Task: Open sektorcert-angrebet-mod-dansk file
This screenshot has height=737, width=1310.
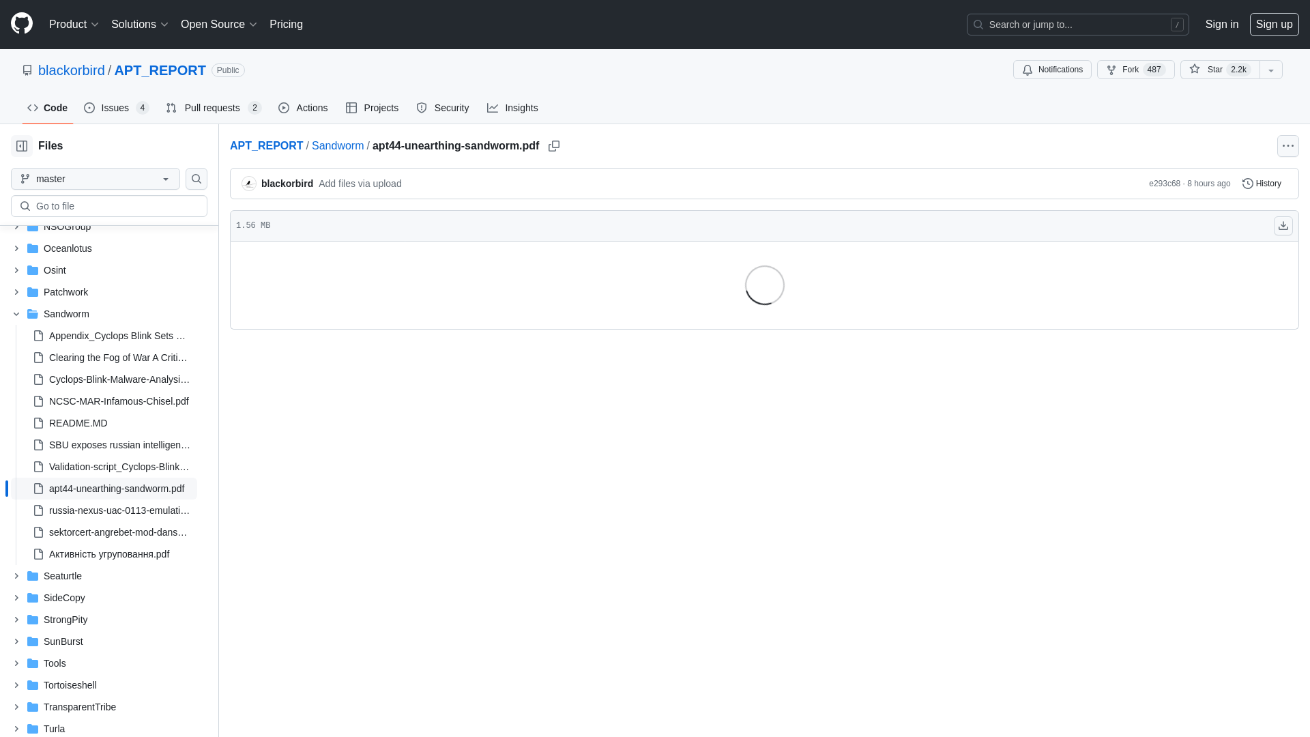Action: pos(118,532)
